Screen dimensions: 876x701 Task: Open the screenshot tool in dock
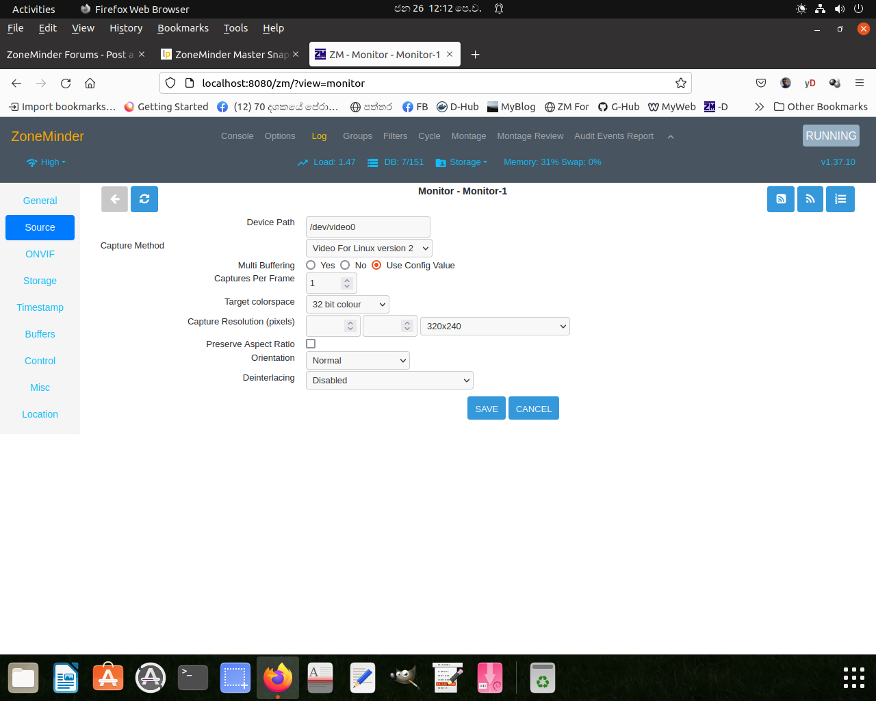[235, 678]
